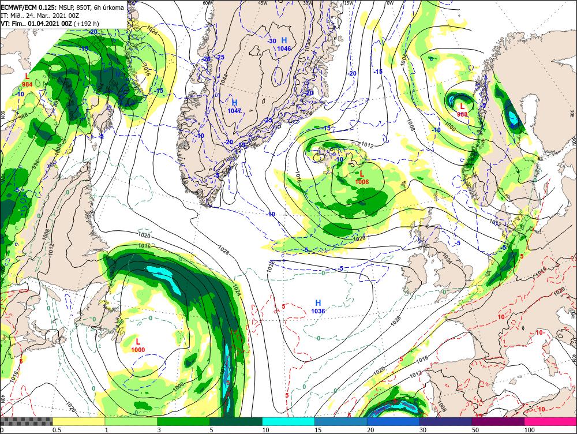577x434 pixels.
Task: Click the '30E' label on the right edge
Action: 574,113
